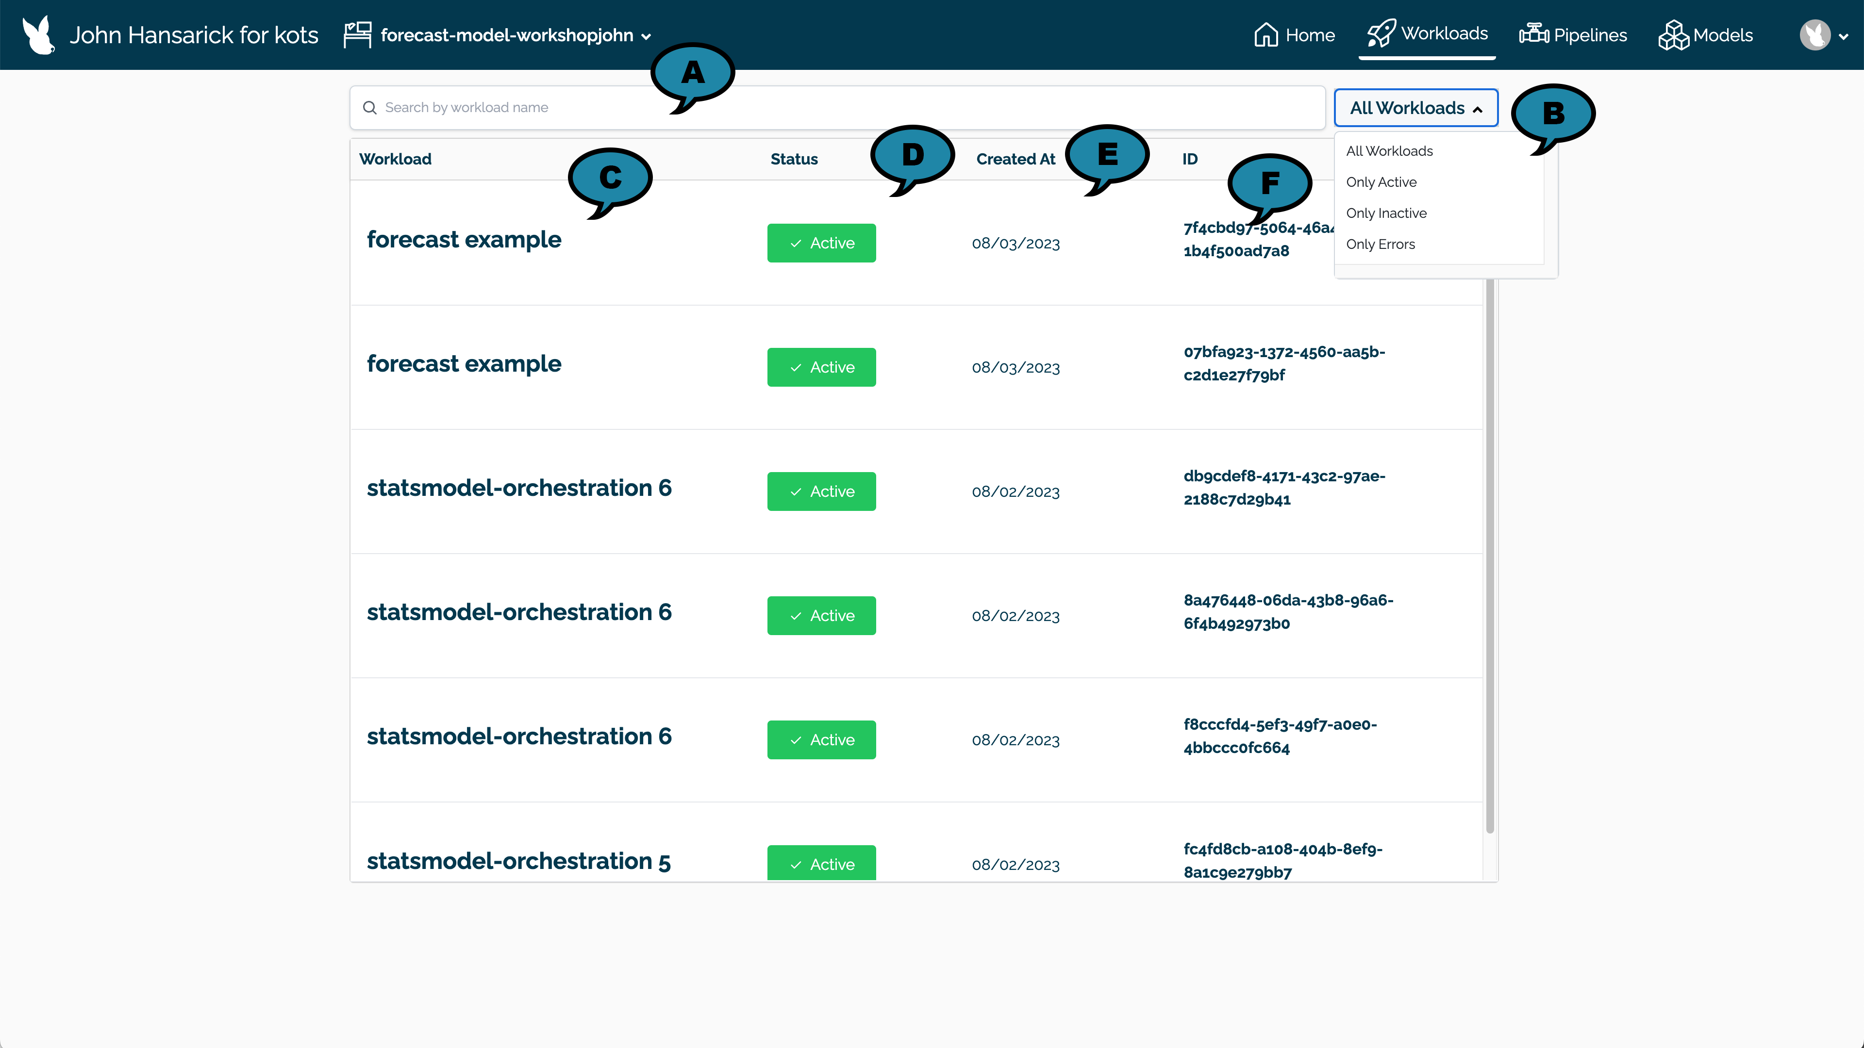
Task: Select Only Active workloads filter
Action: coord(1381,182)
